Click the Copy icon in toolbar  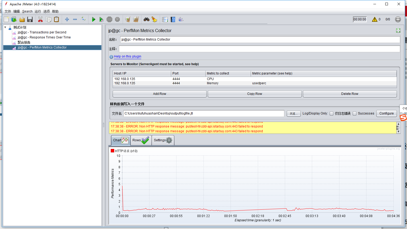pyautogui.click(x=48, y=19)
